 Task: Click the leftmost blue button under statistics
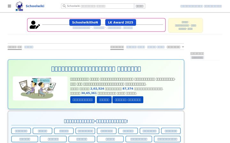83,100
